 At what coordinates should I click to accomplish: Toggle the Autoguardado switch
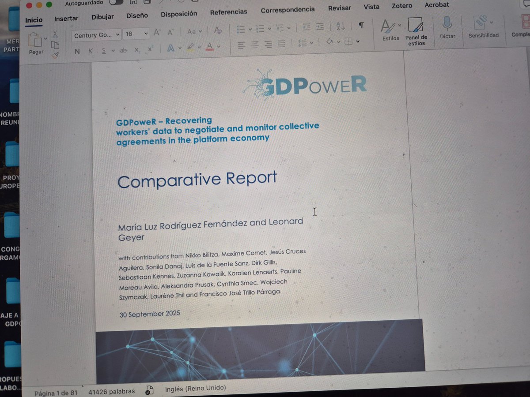pos(116,2)
